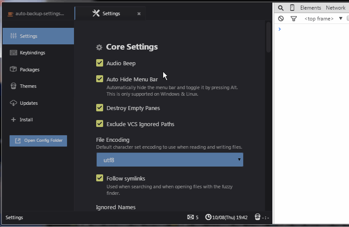The width and height of the screenshot is (349, 227).
Task: Open the File Encoding utf8 dropdown
Action: [x=170, y=160]
